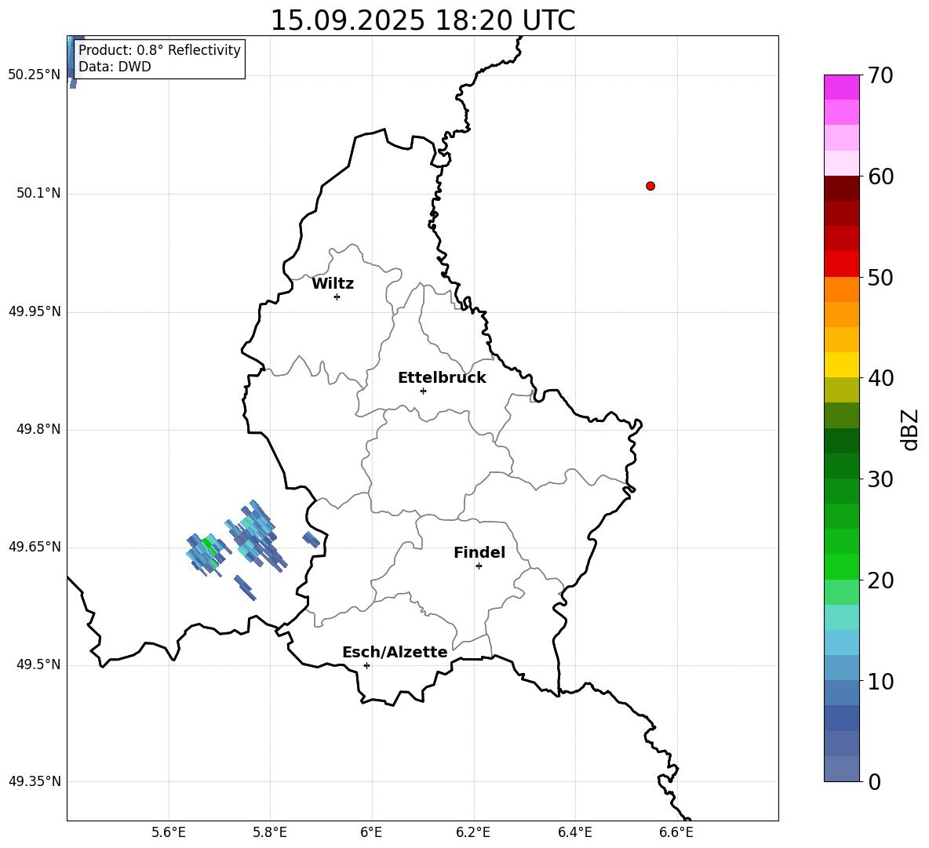Click the 6.6°E longitude label
Screen dimensions: 929x848
[x=676, y=833]
